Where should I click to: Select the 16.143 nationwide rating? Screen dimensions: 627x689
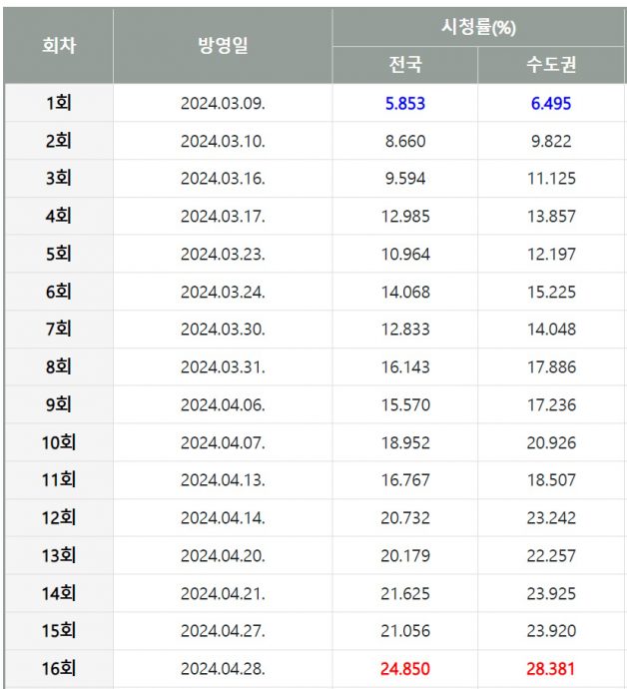(x=405, y=366)
